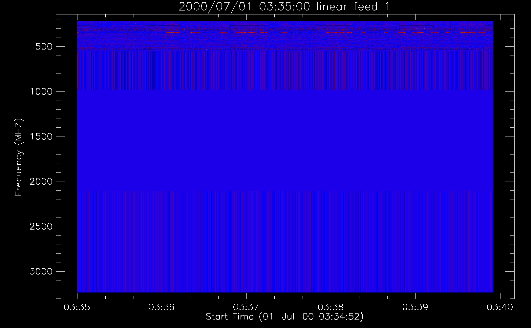Select the 500 frequency tick label
The width and height of the screenshot is (531, 328).
pos(44,47)
